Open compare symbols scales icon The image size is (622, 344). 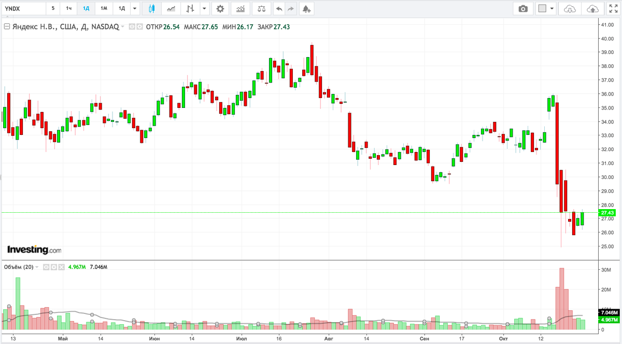[262, 8]
